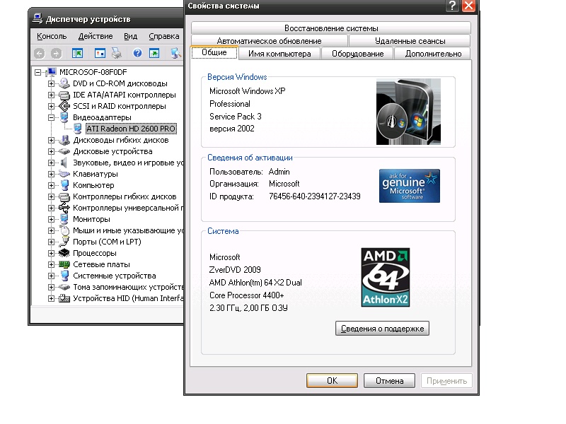The height and width of the screenshot is (424, 566).
Task: Click the ask for genuine Microsoft software badge
Action: 410,186
